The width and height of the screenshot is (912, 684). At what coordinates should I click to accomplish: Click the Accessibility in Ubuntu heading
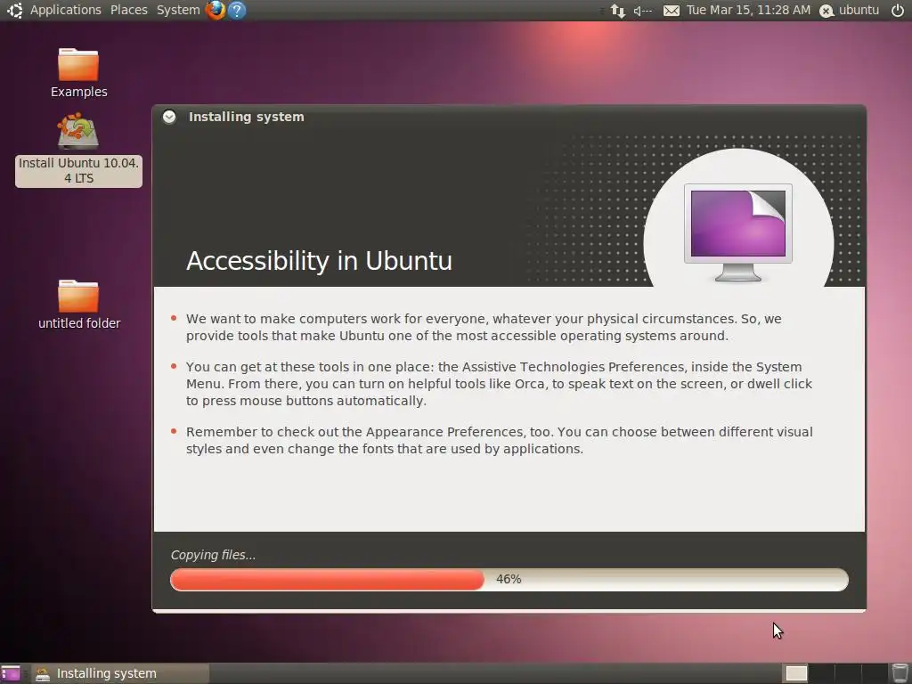click(x=319, y=261)
